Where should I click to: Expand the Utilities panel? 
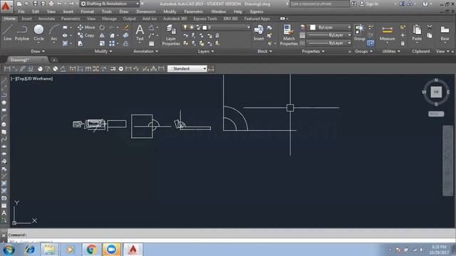(391, 51)
